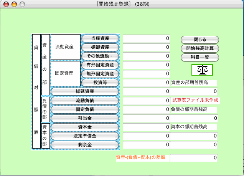Choose the 無形固定資産 button
The height and width of the screenshot is (177, 244).
[101, 74]
